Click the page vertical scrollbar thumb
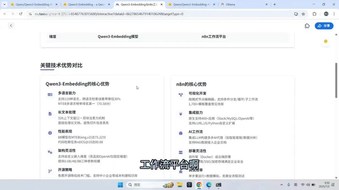The image size is (339, 190). (x=336, y=80)
